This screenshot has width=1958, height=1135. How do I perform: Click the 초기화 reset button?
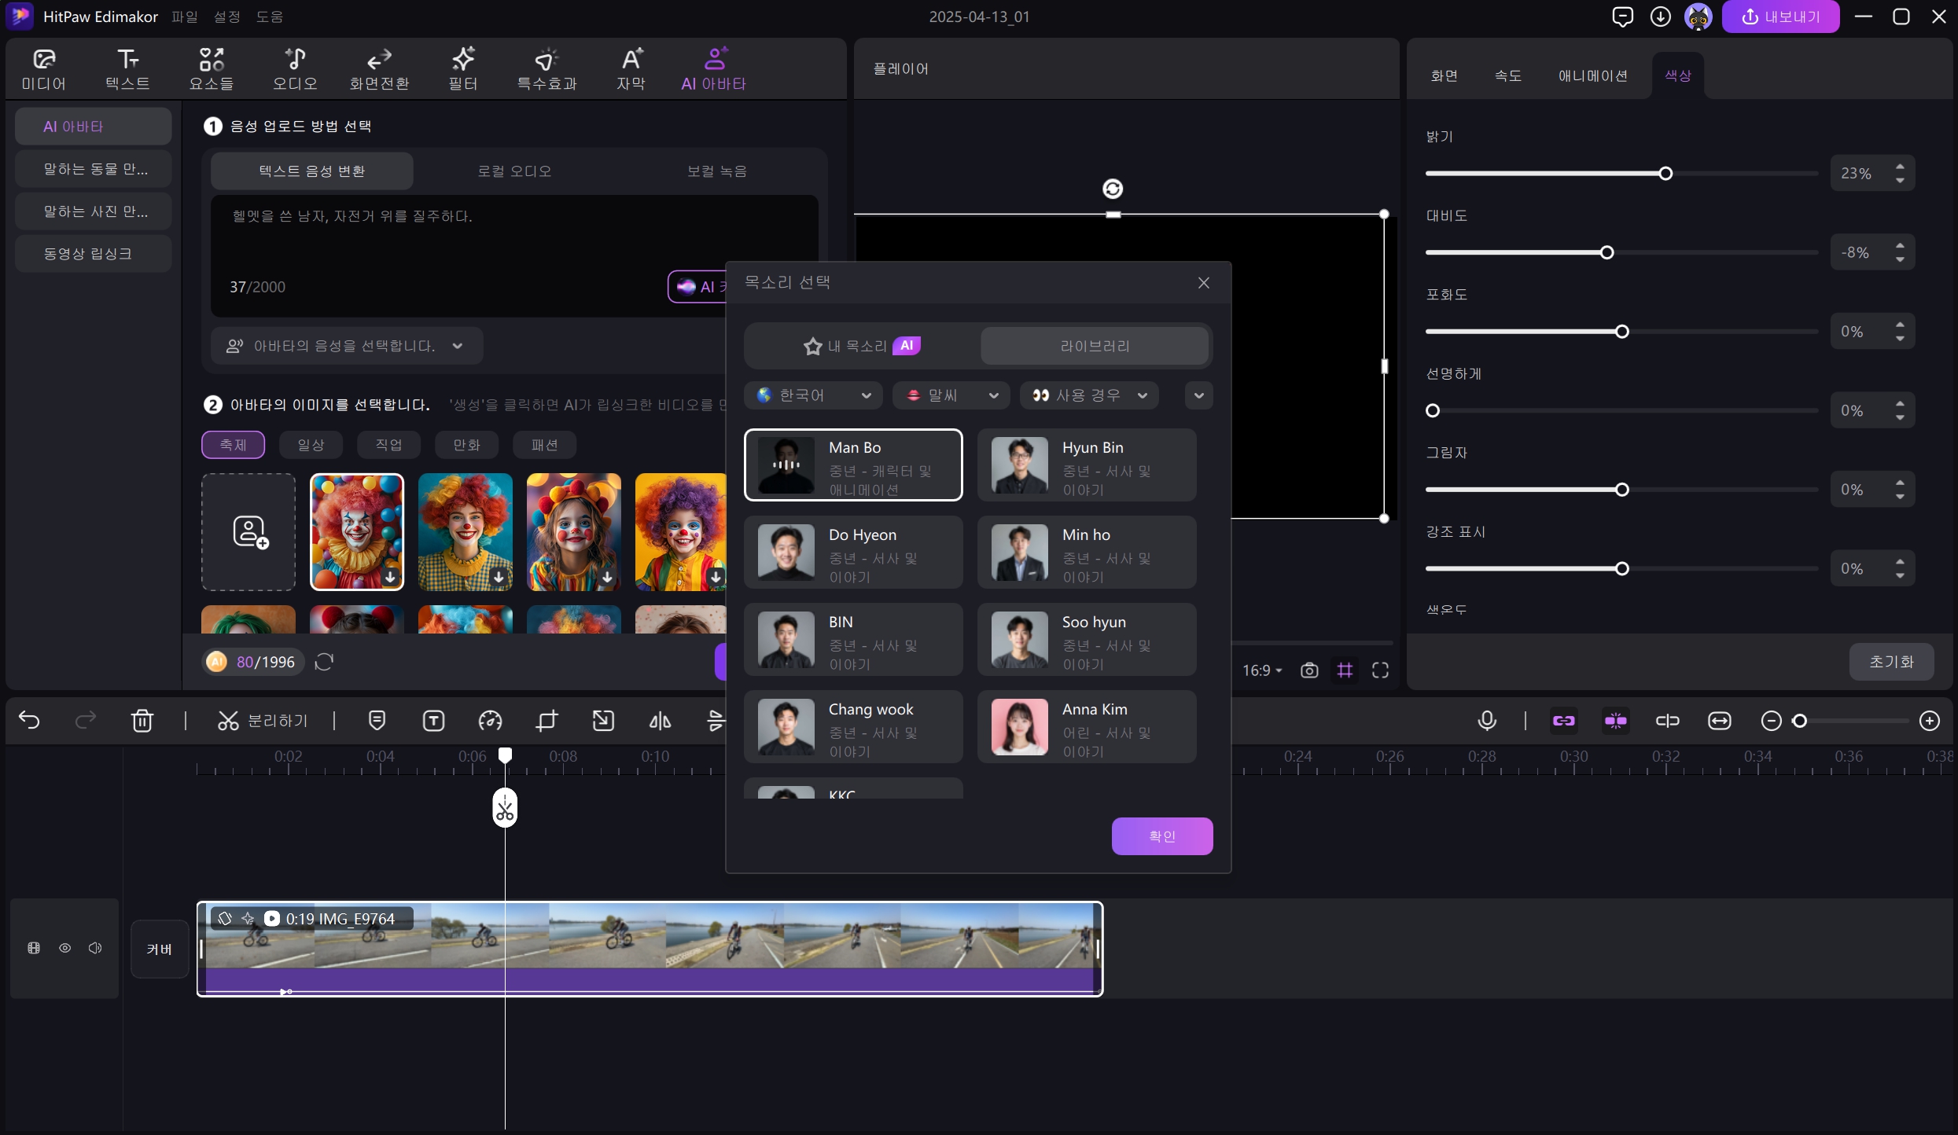pyautogui.click(x=1890, y=662)
